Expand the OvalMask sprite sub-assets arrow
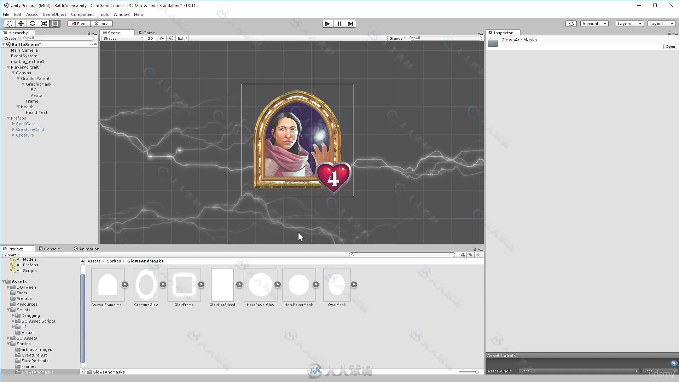Image resolution: width=679 pixels, height=382 pixels. (x=354, y=284)
